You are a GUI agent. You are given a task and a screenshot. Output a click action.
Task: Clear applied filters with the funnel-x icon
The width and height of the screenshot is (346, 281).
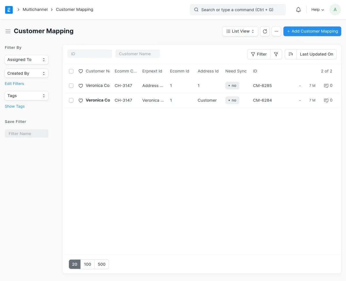pyautogui.click(x=276, y=54)
